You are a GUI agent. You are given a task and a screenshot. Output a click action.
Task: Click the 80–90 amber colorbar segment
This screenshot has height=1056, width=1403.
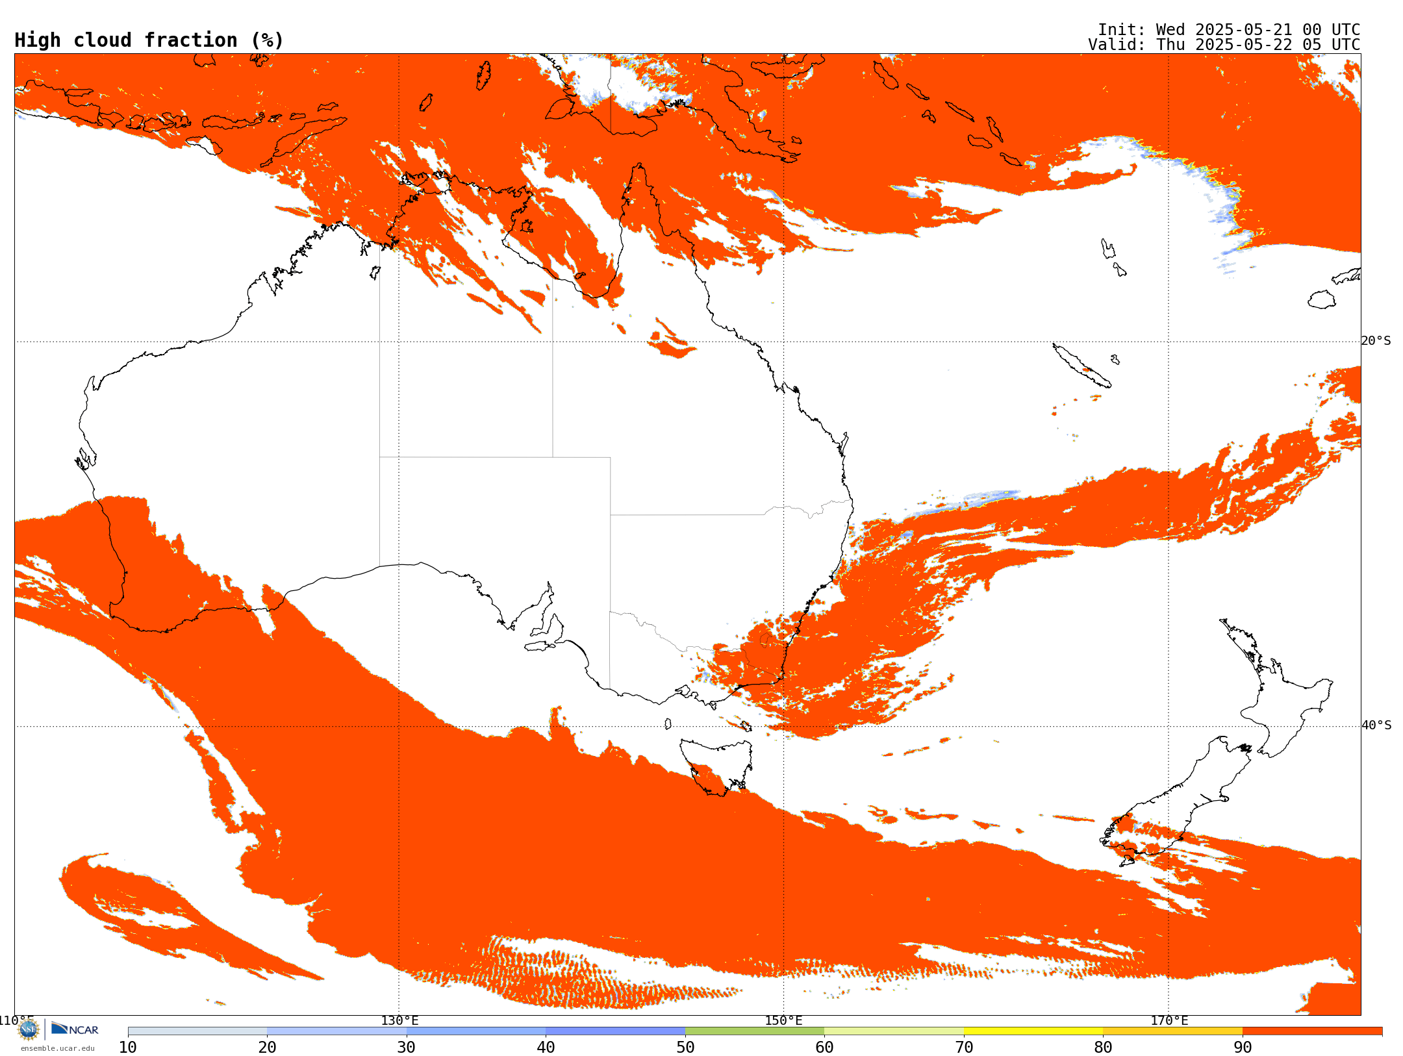click(1172, 1031)
